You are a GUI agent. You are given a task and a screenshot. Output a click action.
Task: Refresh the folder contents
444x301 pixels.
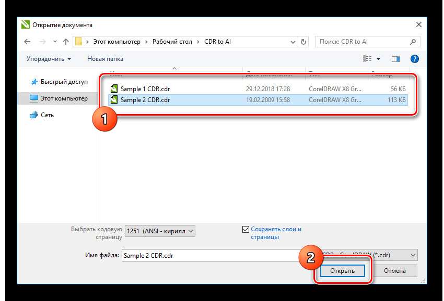click(303, 42)
